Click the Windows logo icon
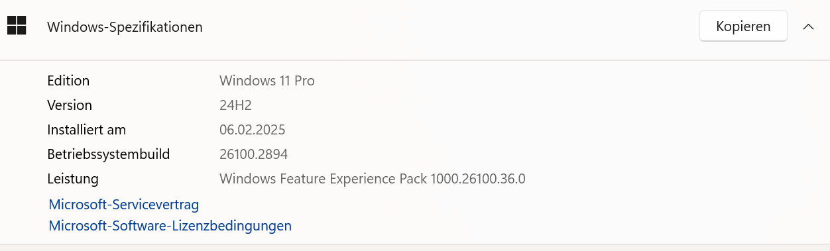The width and height of the screenshot is (830, 251). coord(17,26)
